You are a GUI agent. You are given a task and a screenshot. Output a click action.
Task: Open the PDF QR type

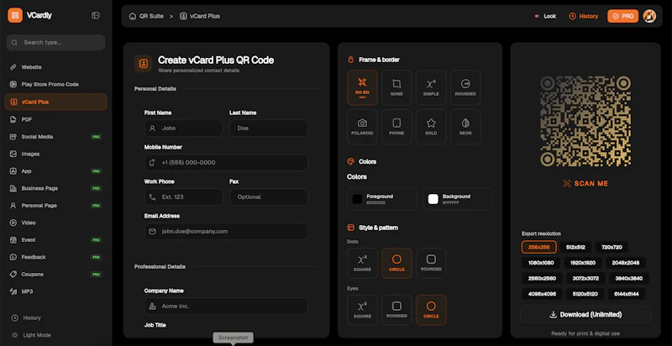click(55, 119)
